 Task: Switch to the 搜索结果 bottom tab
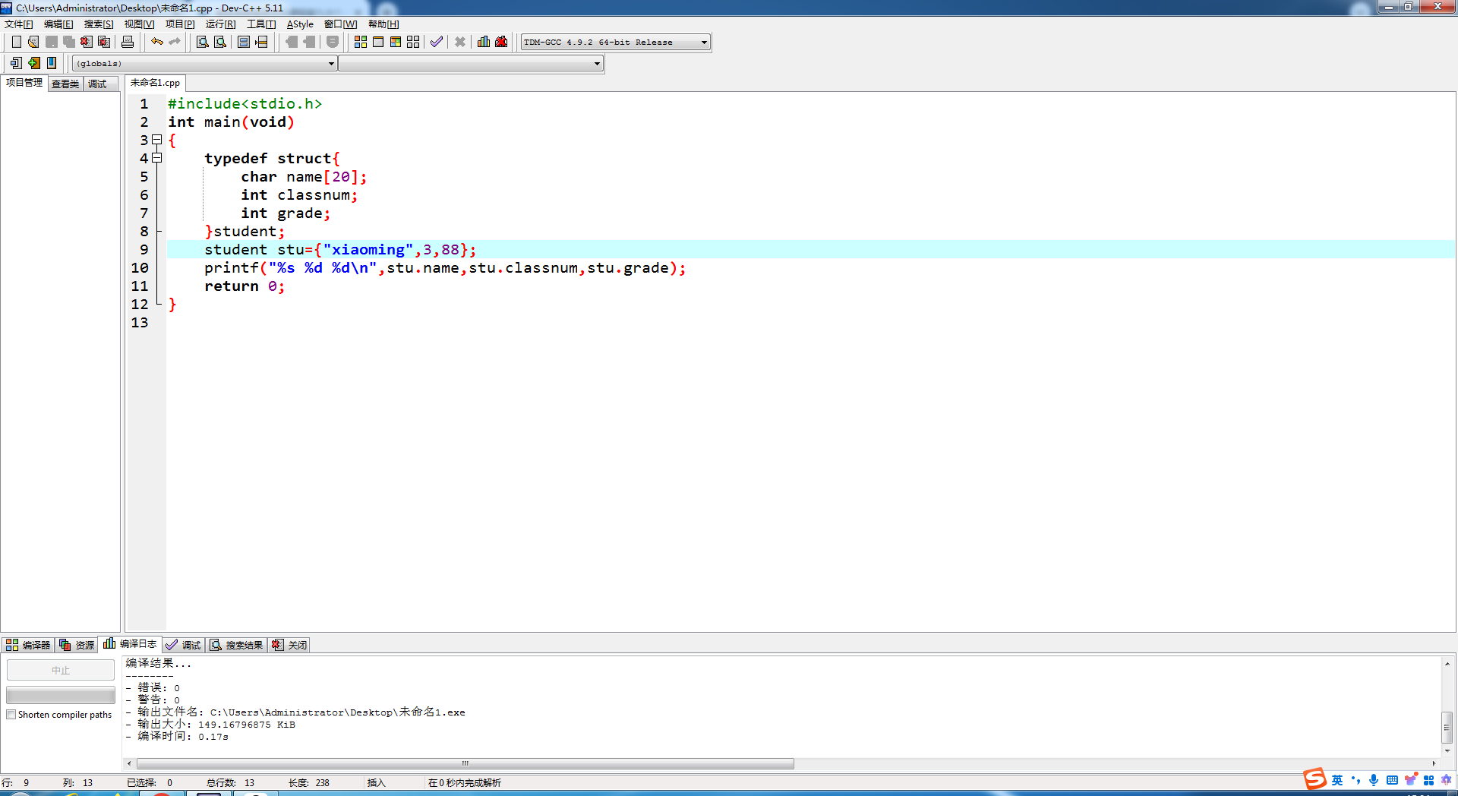pyautogui.click(x=237, y=645)
